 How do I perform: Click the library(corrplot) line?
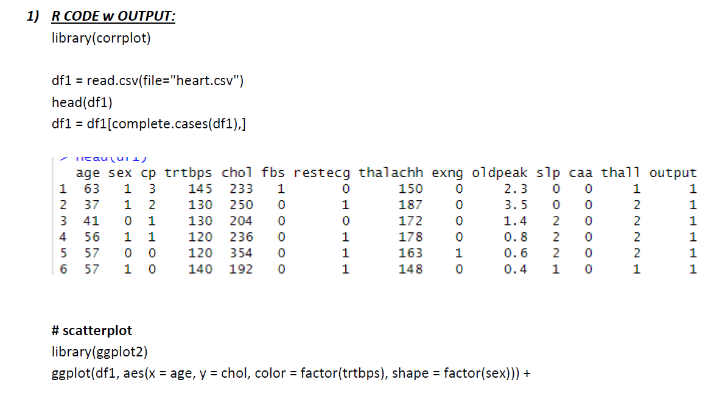pyautogui.click(x=101, y=38)
